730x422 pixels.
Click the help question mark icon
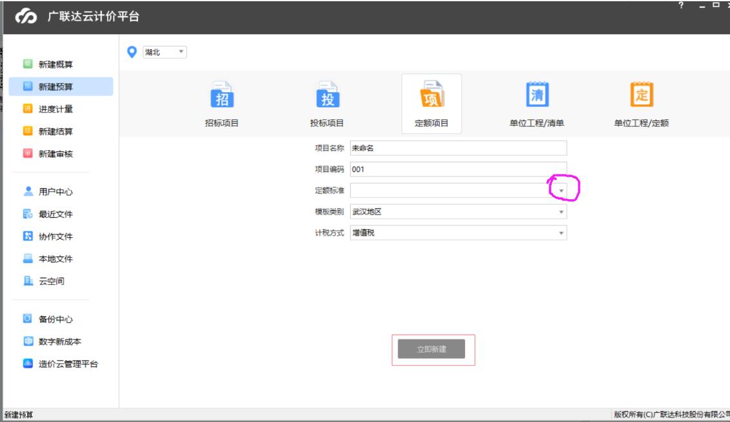pyautogui.click(x=681, y=5)
